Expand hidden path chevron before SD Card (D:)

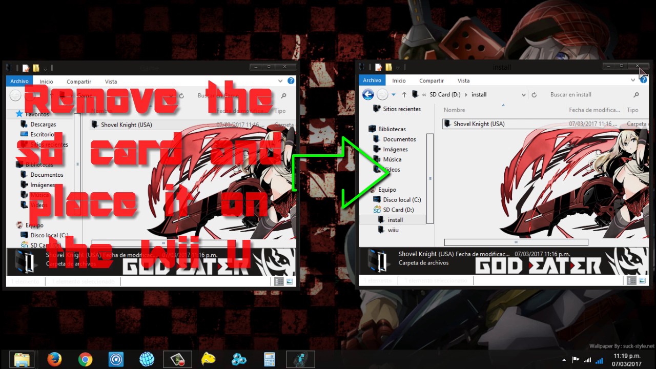pyautogui.click(x=424, y=95)
